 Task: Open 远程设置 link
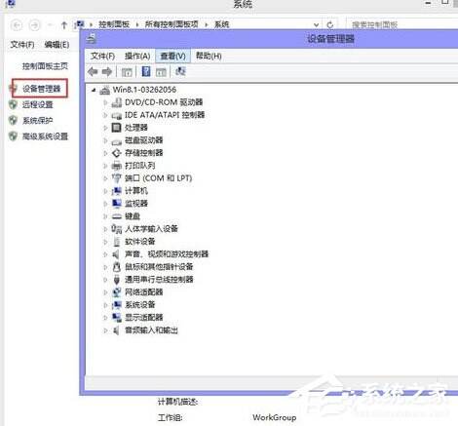pos(37,104)
